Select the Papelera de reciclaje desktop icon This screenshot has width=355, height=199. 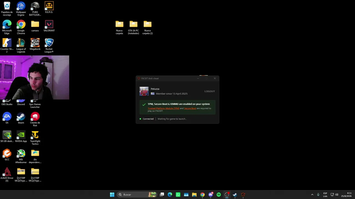(7, 9)
